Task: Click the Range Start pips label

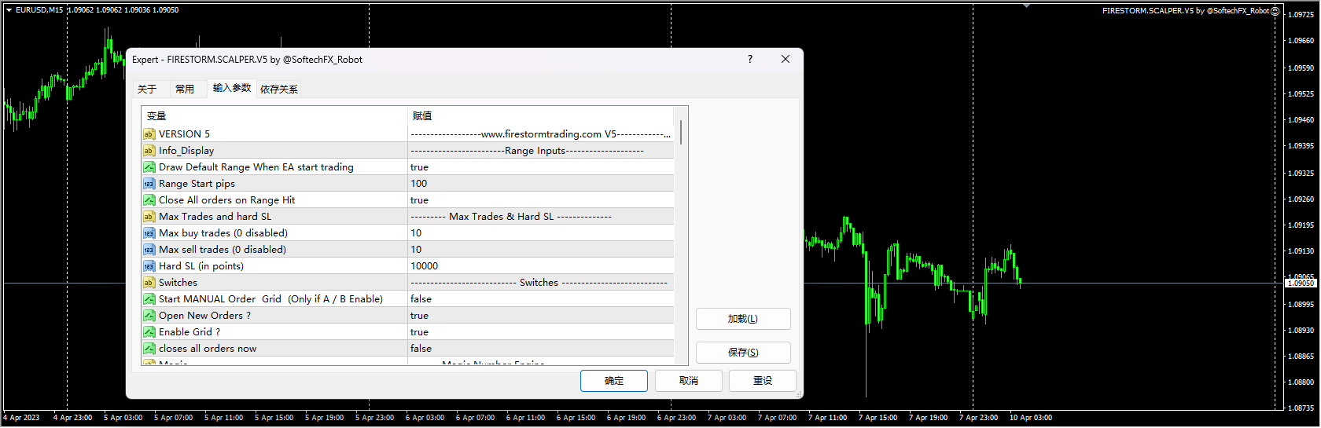Action: point(197,184)
